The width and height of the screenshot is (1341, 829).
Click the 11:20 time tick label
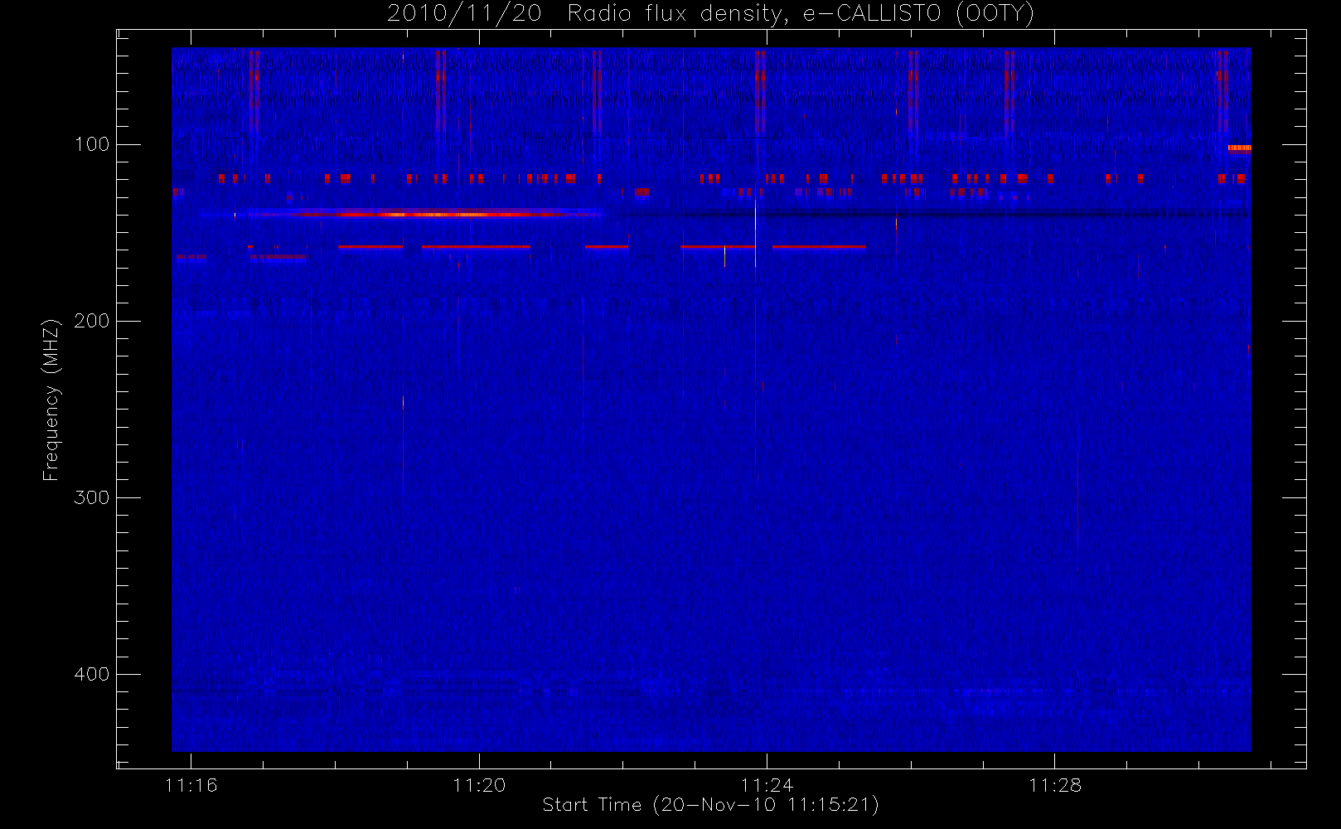[x=479, y=785]
